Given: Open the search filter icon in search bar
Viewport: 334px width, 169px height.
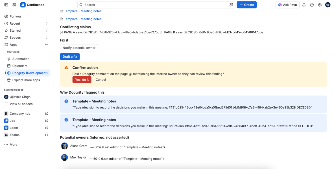Looking at the screenshot, I should [231, 5].
